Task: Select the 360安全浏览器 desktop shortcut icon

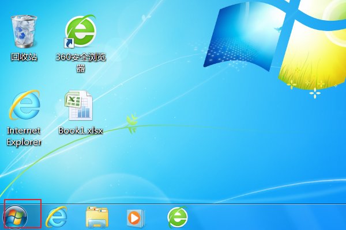Action: click(80, 32)
